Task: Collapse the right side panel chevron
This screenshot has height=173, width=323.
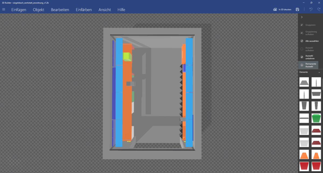Action: (x=302, y=17)
